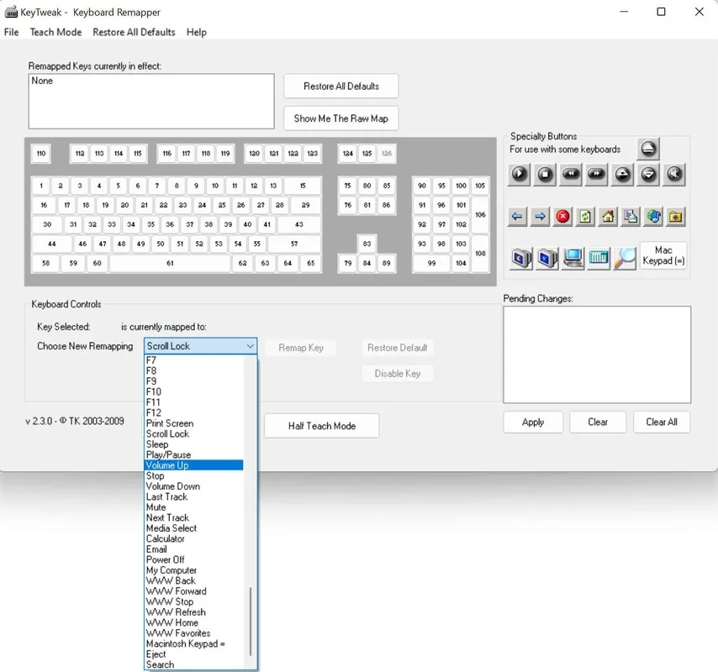Click the Next Track fast-forward icon
Screen dimensions: 718x672
(x=596, y=174)
